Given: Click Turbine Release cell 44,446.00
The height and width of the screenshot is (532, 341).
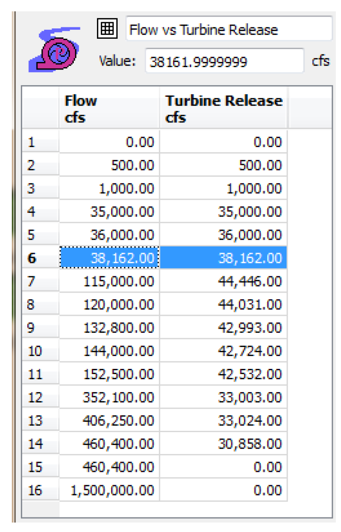Looking at the screenshot, I should pos(223,281).
